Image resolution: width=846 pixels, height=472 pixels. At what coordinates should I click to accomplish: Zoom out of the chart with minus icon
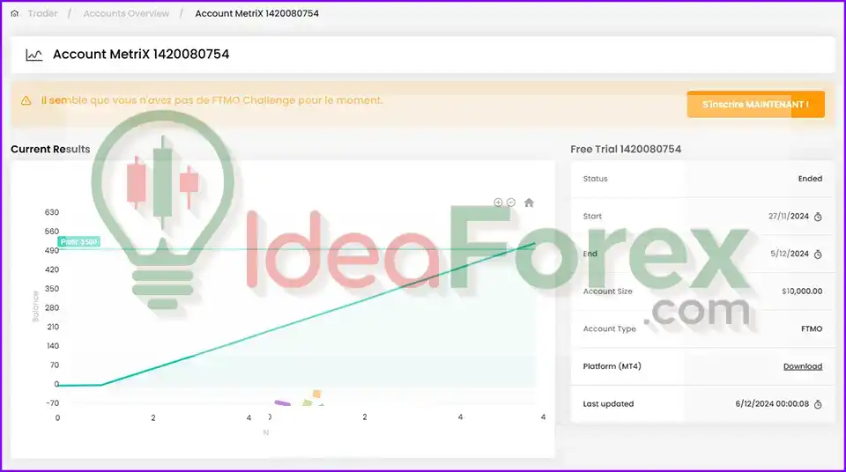[511, 203]
